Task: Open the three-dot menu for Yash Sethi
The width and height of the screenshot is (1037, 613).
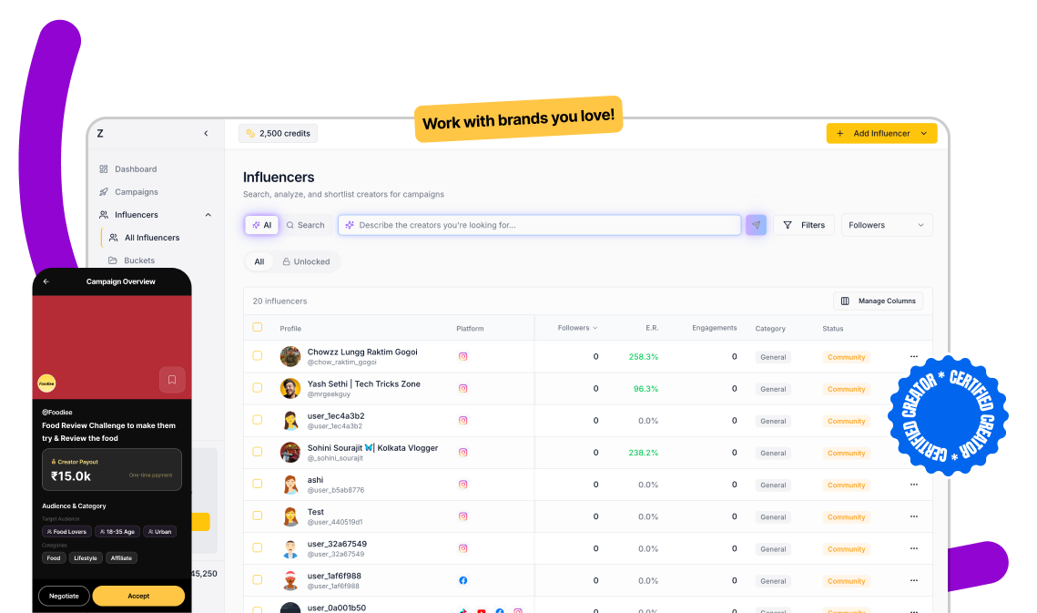Action: [x=913, y=389]
